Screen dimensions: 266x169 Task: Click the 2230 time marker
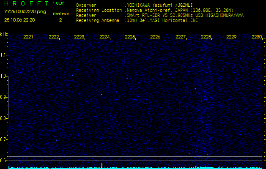tap(257, 37)
